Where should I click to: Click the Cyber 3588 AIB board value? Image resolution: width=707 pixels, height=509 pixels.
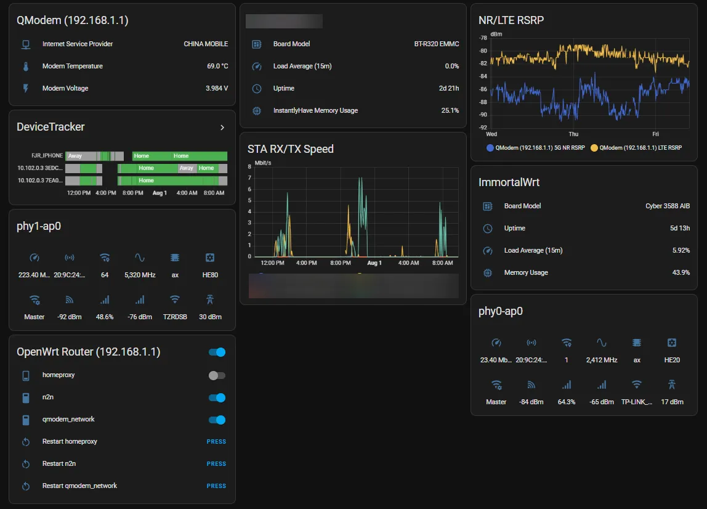(668, 206)
